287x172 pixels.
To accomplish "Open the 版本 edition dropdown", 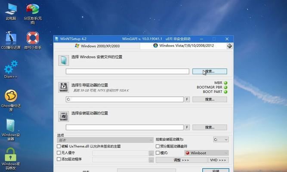I will pyautogui.click(x=105, y=140).
